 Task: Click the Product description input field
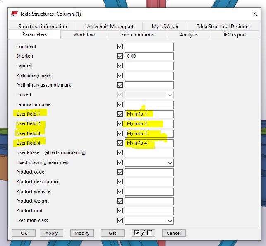point(149,182)
